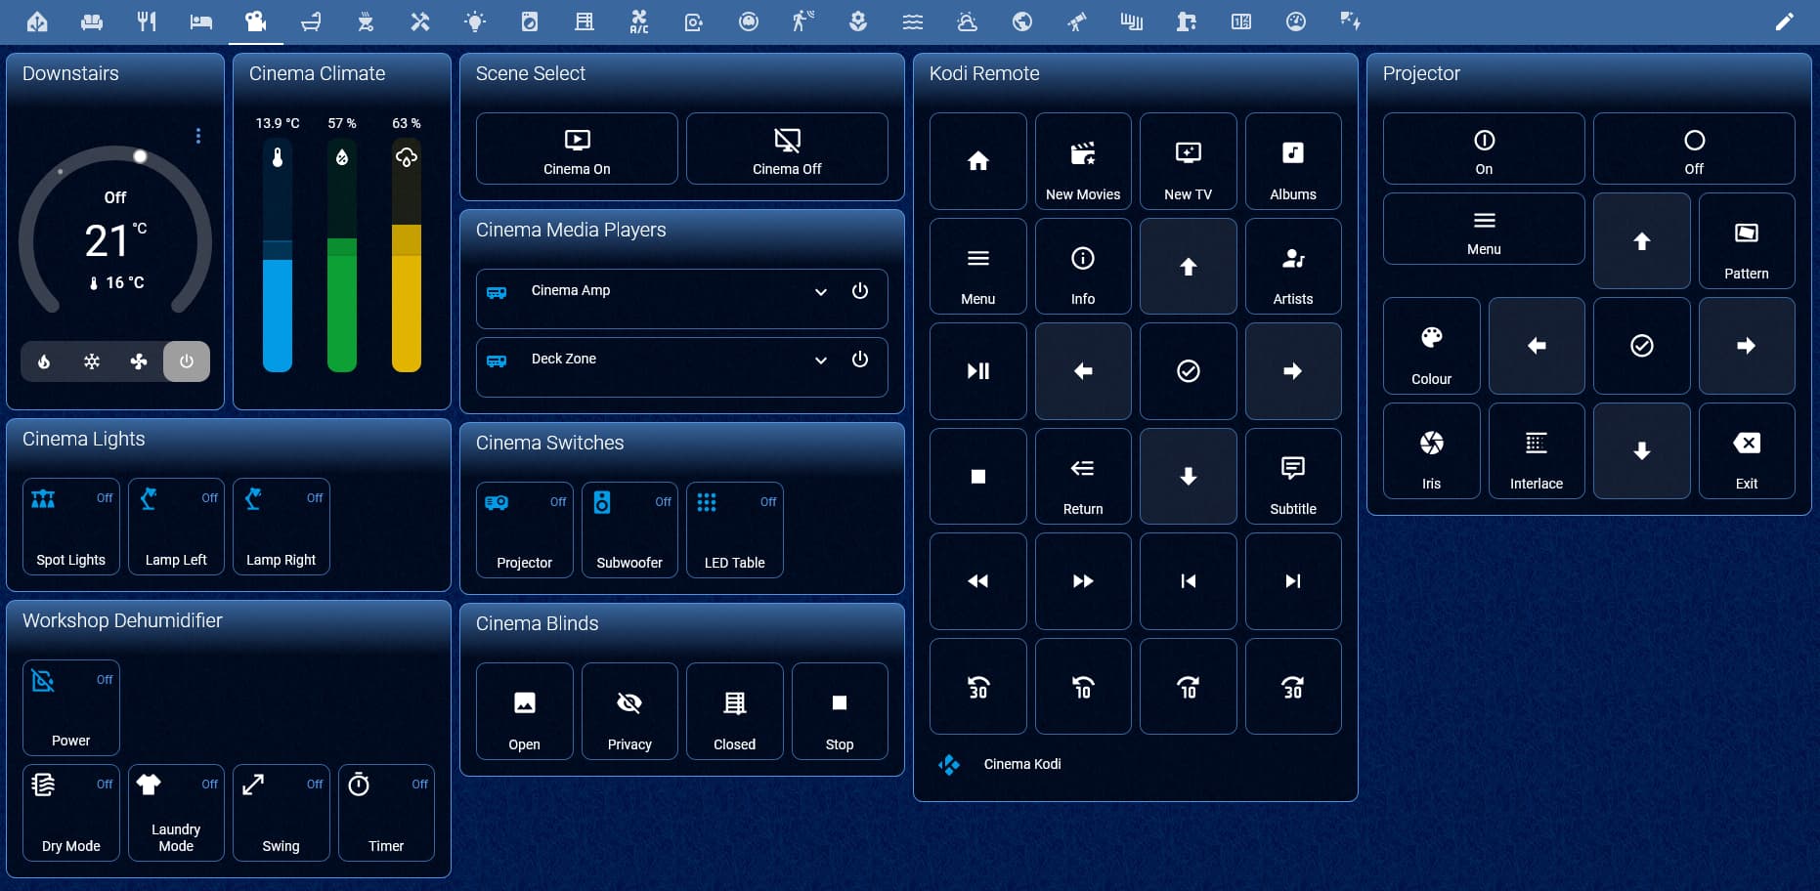Open Projector Interlace setting

point(1537,450)
